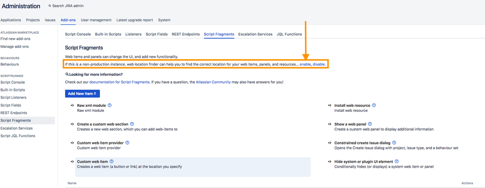This screenshot has width=485, height=188.
Task: Open help icon for Create a custom web section
Action: (132, 124)
